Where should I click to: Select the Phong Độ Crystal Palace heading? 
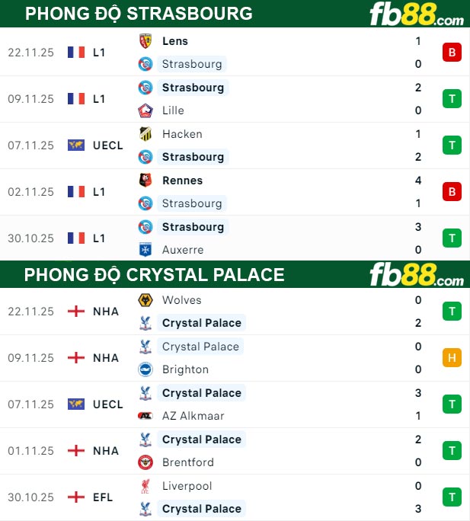pos(154,275)
